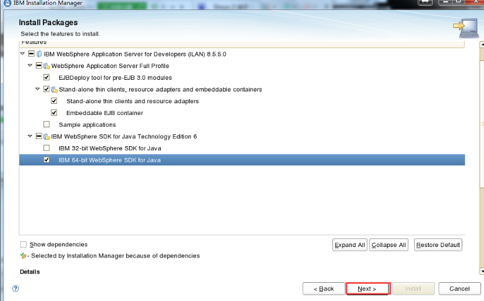Click the install wizard computer banner icon

click(466, 28)
